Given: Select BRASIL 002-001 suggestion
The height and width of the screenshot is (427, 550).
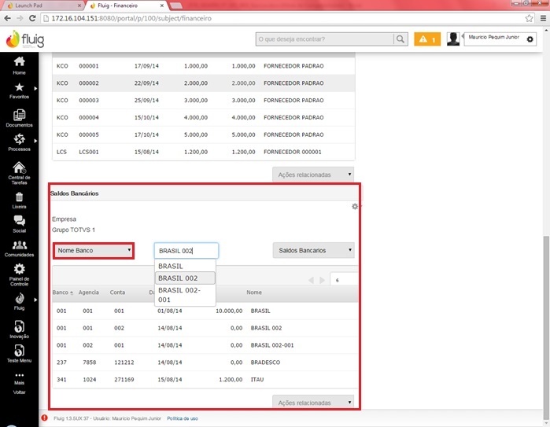Looking at the screenshot, I should tap(185, 295).
